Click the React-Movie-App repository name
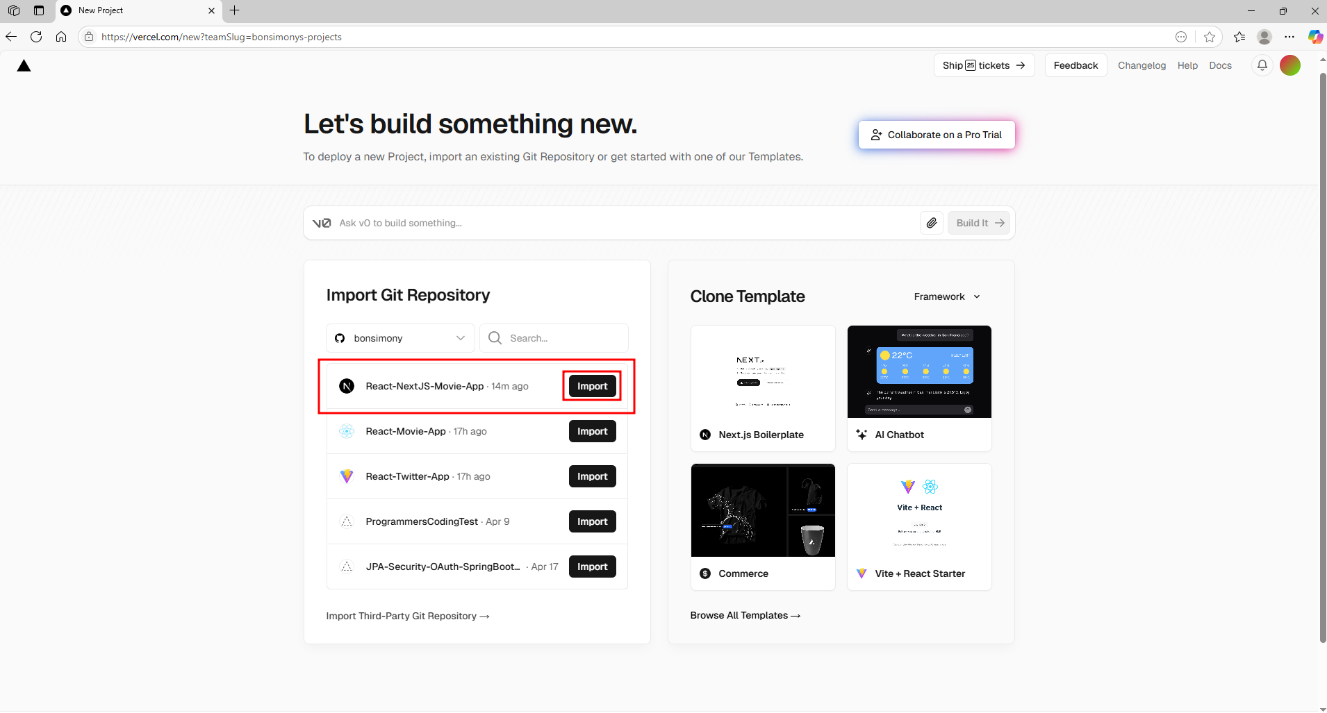 (406, 431)
